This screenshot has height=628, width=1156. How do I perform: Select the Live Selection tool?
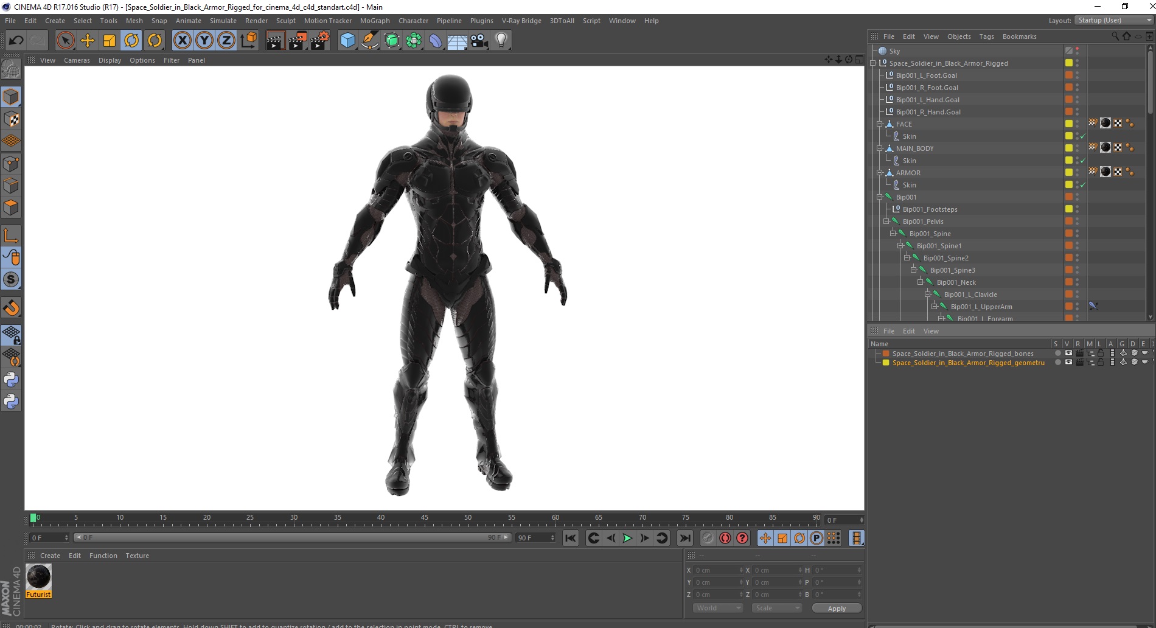(x=65, y=41)
